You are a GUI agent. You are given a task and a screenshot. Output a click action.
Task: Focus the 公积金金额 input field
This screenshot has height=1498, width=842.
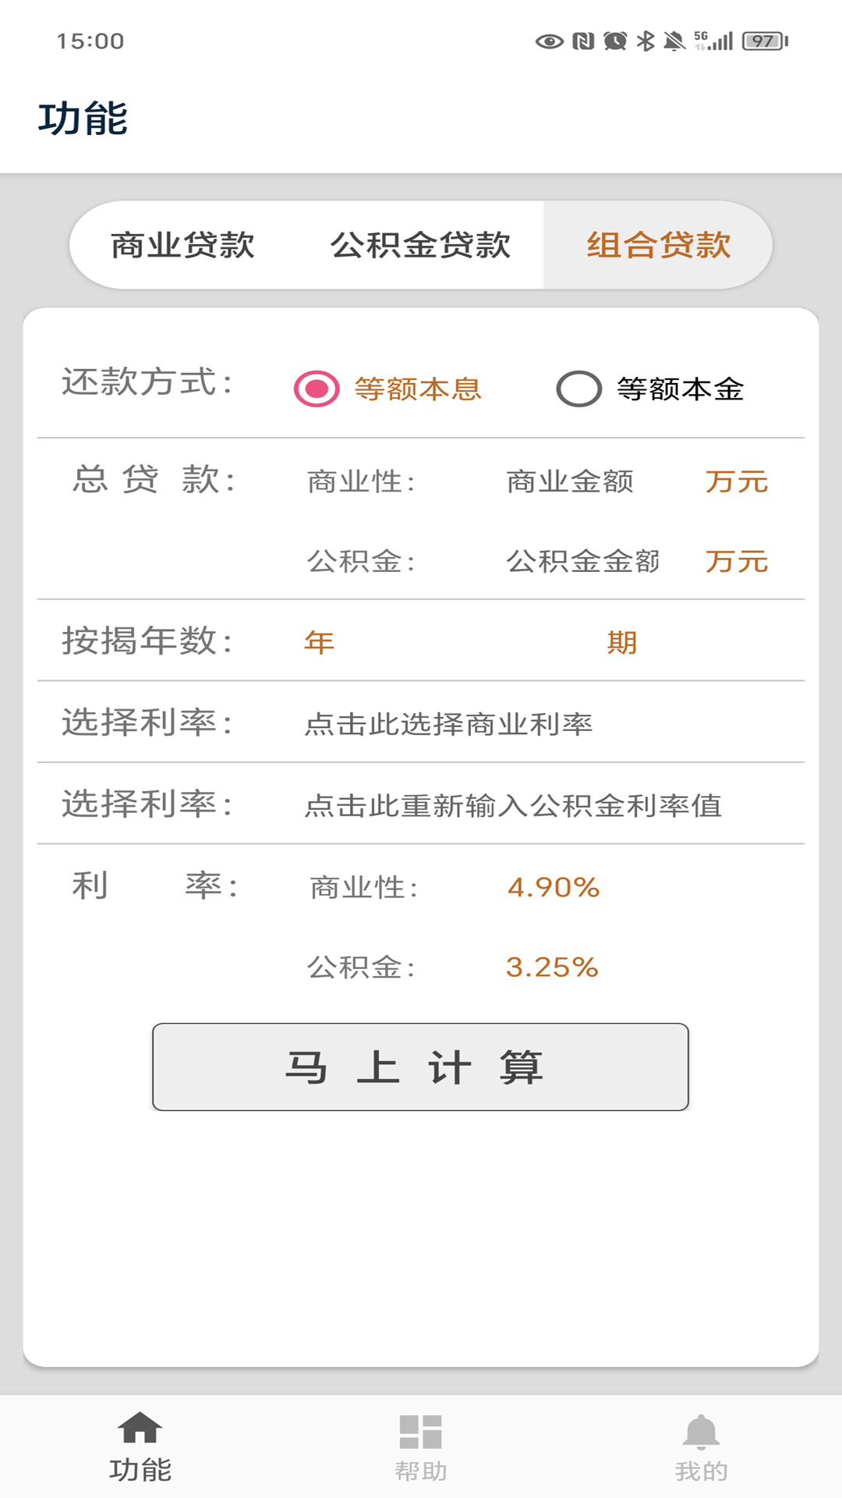tap(582, 561)
